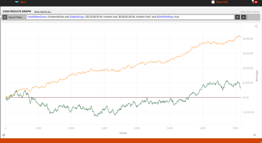Click the Query time text

coord(250,12)
